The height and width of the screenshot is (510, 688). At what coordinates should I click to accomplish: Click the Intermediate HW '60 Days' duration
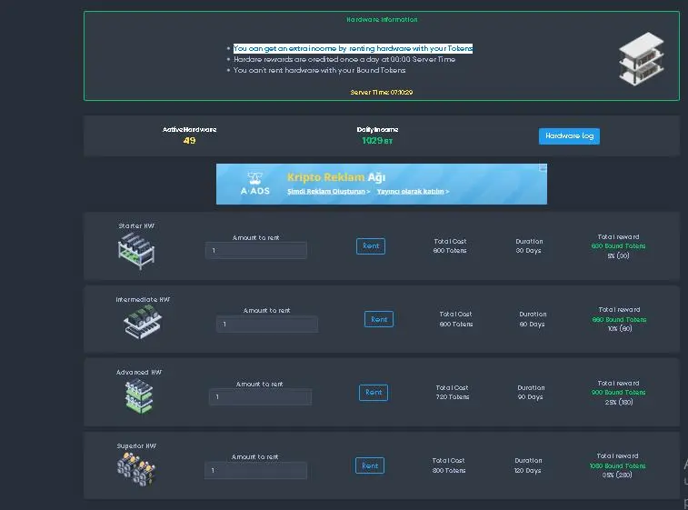point(532,325)
